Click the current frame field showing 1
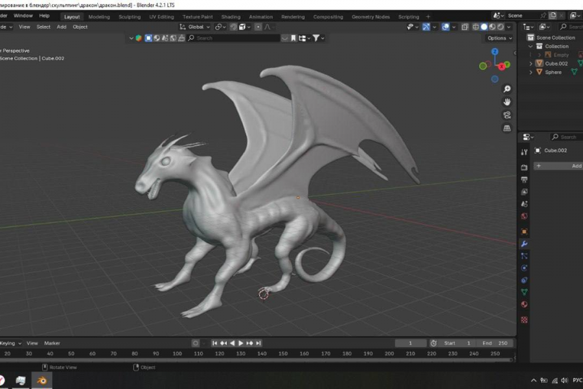This screenshot has height=389, width=583. click(x=411, y=343)
